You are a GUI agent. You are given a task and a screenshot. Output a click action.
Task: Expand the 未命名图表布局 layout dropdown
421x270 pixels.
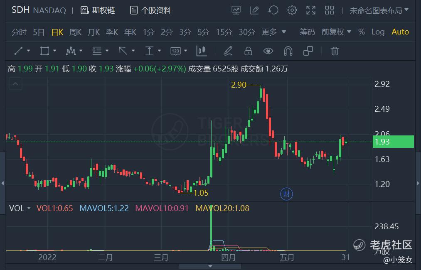379,10
